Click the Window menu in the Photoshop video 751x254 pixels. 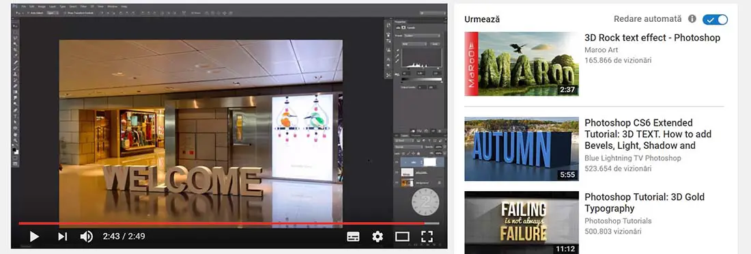click(113, 7)
